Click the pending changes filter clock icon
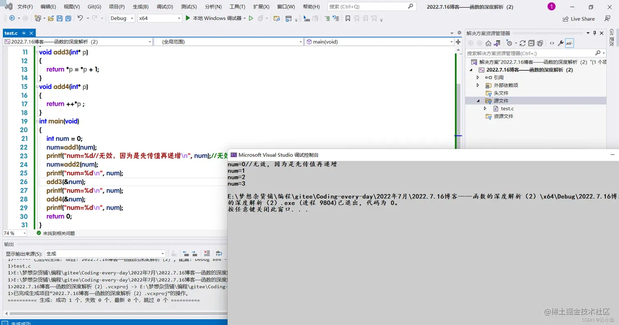This screenshot has height=325, width=619. coord(509,43)
